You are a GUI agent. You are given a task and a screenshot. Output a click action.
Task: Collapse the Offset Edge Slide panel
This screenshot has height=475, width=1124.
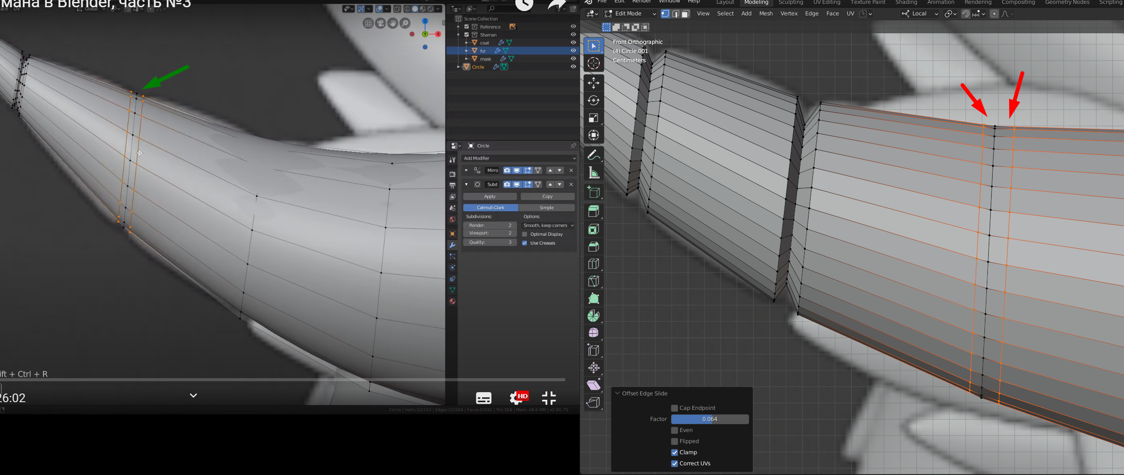[x=617, y=394]
